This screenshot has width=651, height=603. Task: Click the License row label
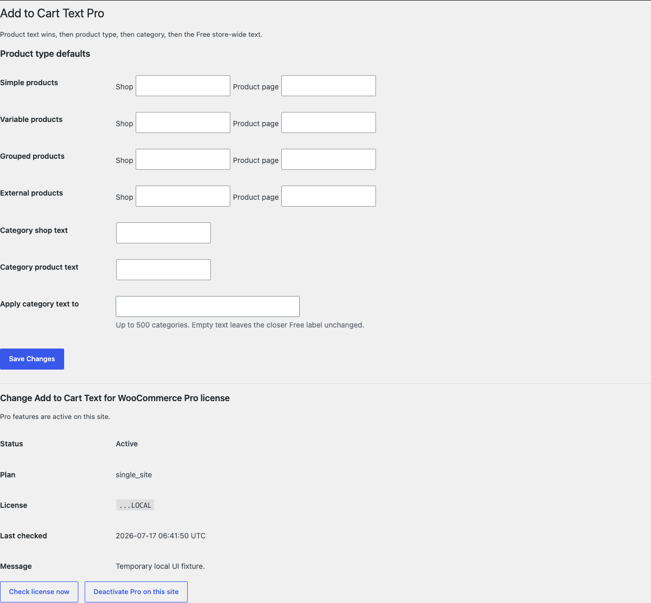pos(14,505)
